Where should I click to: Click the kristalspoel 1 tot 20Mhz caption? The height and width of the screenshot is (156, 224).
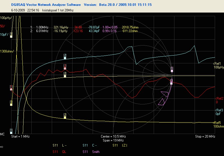(58, 10)
